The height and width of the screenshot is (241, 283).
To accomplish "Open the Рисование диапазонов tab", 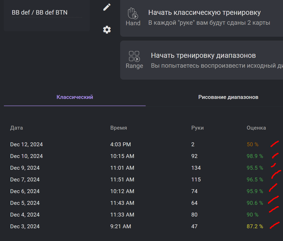I will point(228,97).
